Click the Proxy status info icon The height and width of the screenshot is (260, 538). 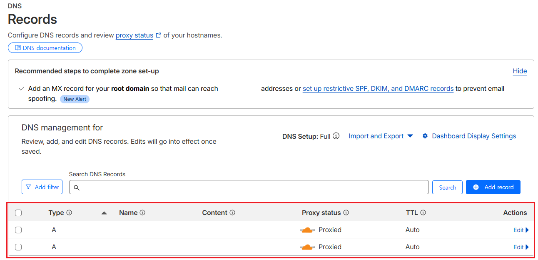[346, 213]
